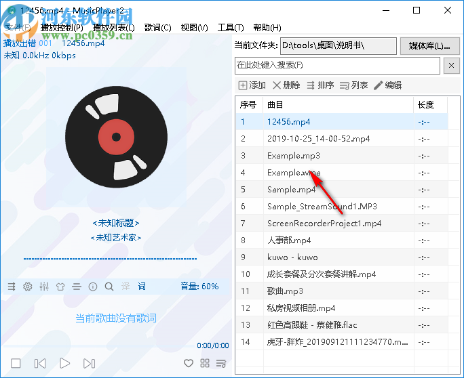Select track 人事部.mp4
This screenshot has height=378, width=464.
pos(342,240)
